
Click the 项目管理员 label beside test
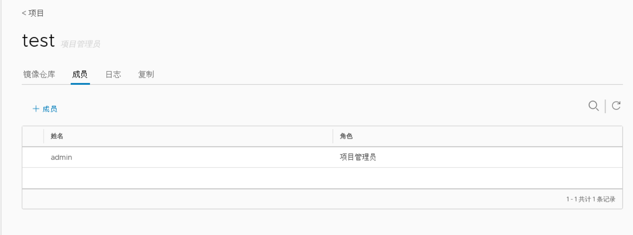[x=80, y=44]
